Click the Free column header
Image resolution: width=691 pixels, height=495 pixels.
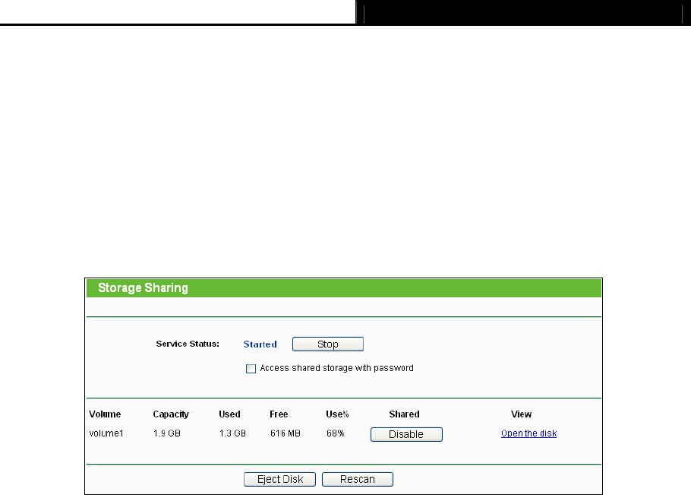click(279, 414)
